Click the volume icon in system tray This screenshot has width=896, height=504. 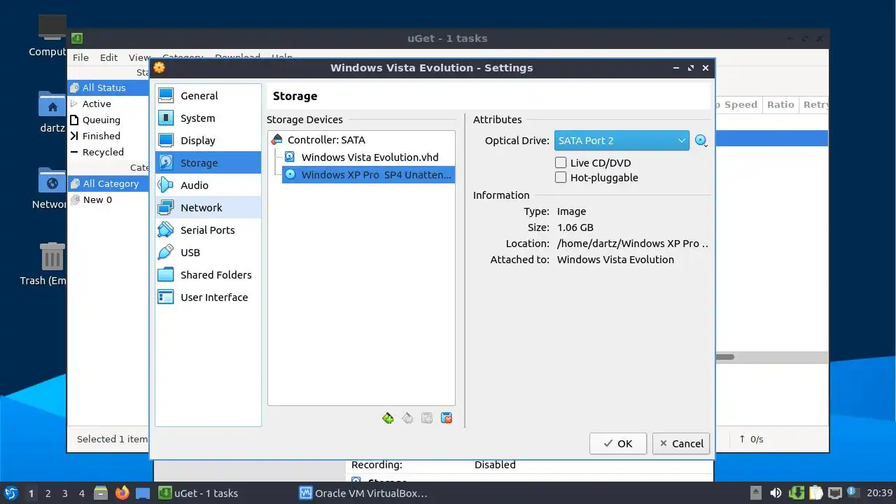tap(776, 493)
